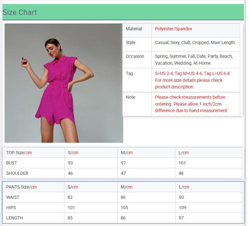
Task: Click the BUST row label
Action: [x=12, y=163]
